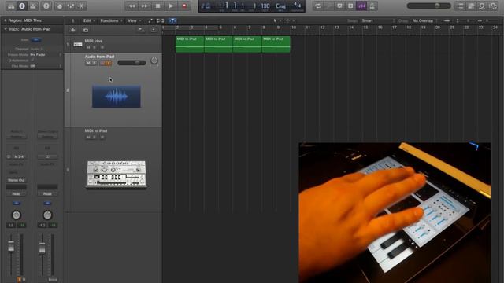This screenshot has width=504, height=283.
Task: Open the Editors scissors button
Action: 81,6
